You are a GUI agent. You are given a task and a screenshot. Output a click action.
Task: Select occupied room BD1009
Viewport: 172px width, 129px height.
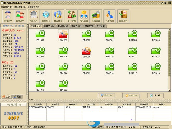click(x=87, y=52)
